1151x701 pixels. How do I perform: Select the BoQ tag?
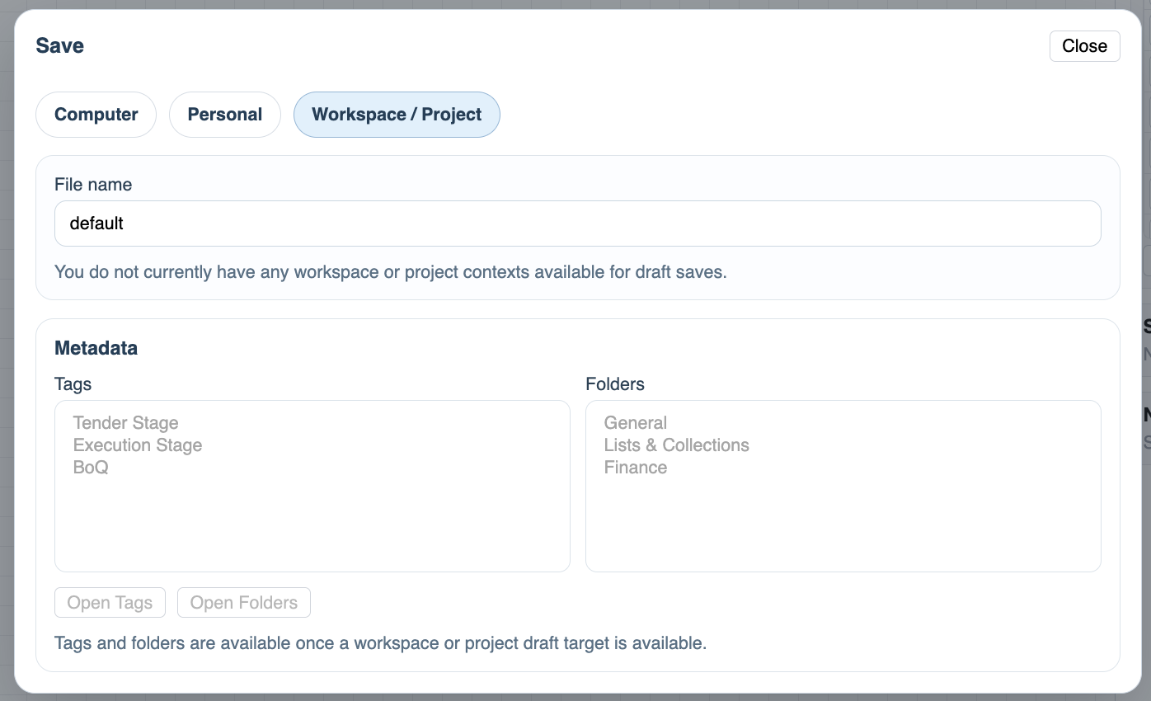pyautogui.click(x=91, y=468)
